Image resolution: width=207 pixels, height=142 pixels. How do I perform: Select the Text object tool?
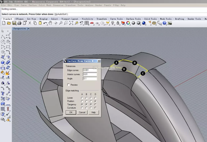click(x=3, y=94)
